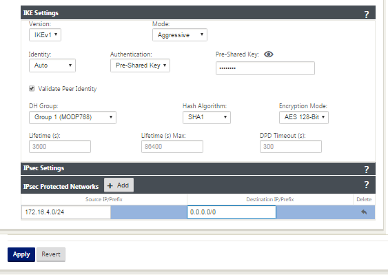Click the Lifetime (s) Max field
This screenshot has width=388, height=275.
tap(172, 147)
